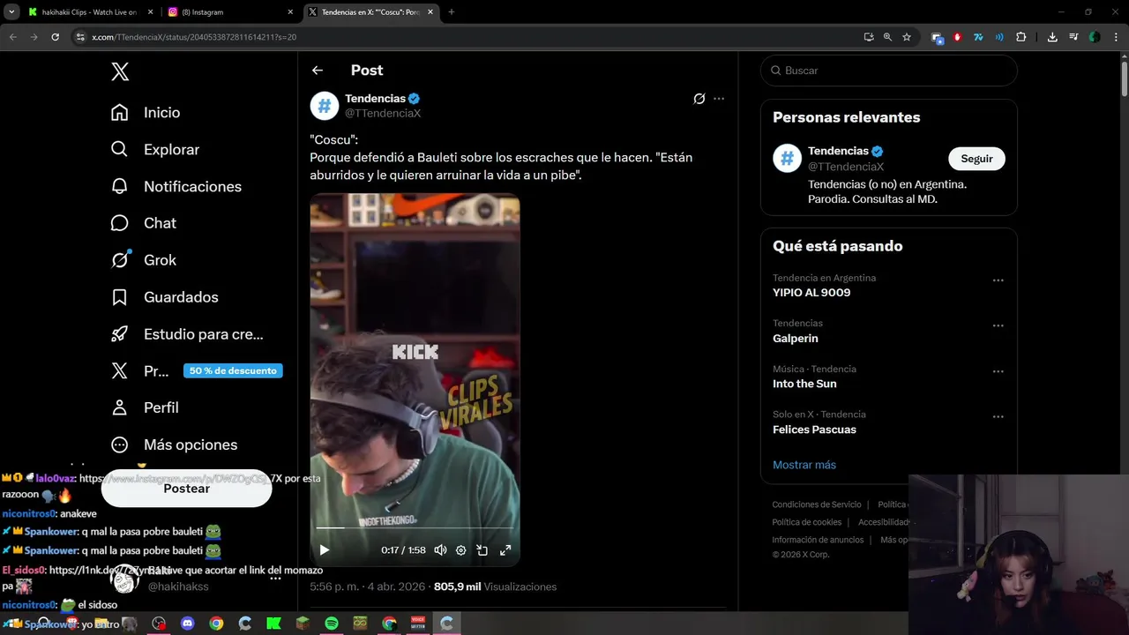The image size is (1129, 635).
Task: Open the 7TV extension icon
Action: coord(978,37)
